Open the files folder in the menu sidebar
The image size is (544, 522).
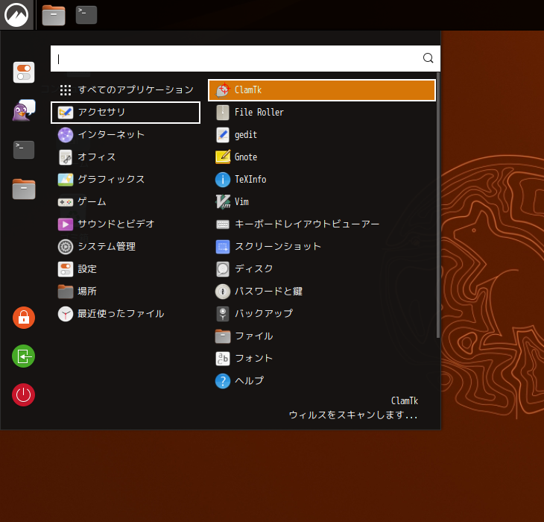click(x=24, y=189)
